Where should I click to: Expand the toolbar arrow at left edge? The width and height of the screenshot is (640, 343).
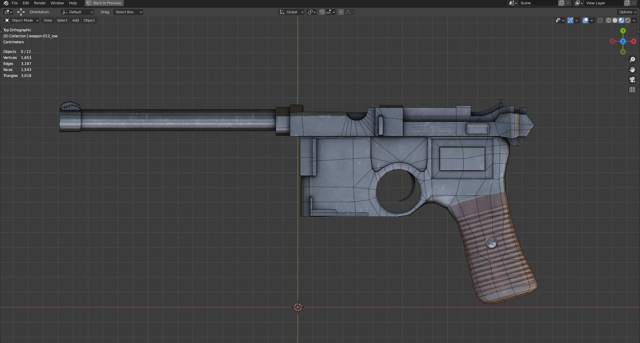pos(1,32)
